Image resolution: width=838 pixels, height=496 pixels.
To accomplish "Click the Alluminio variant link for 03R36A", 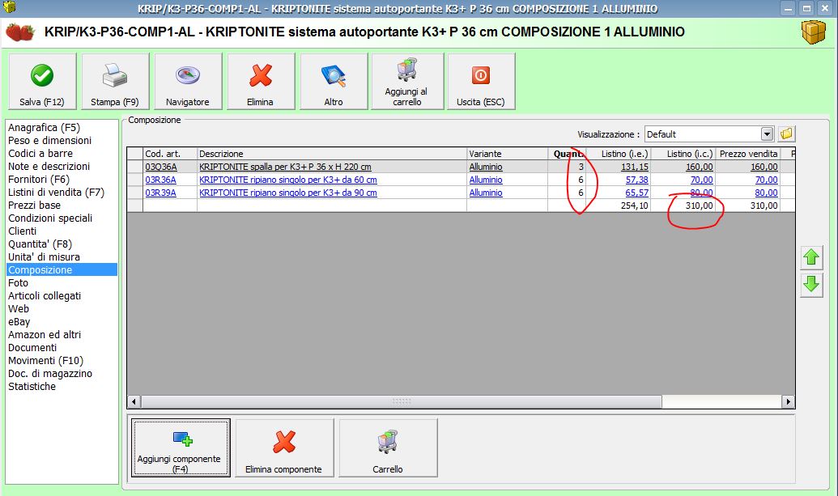I will [486, 180].
